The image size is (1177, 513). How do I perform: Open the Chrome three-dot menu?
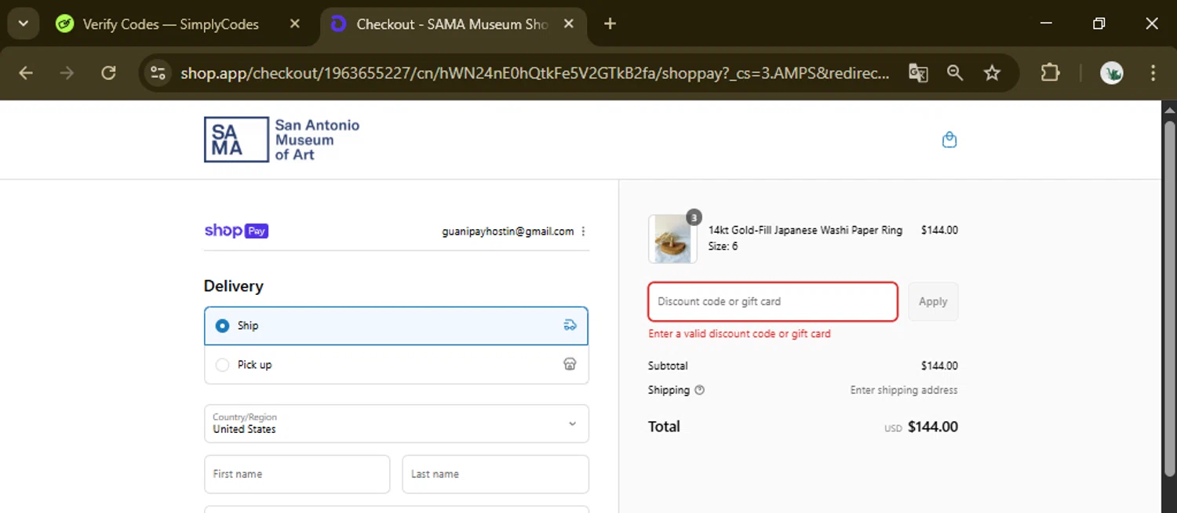click(1153, 73)
